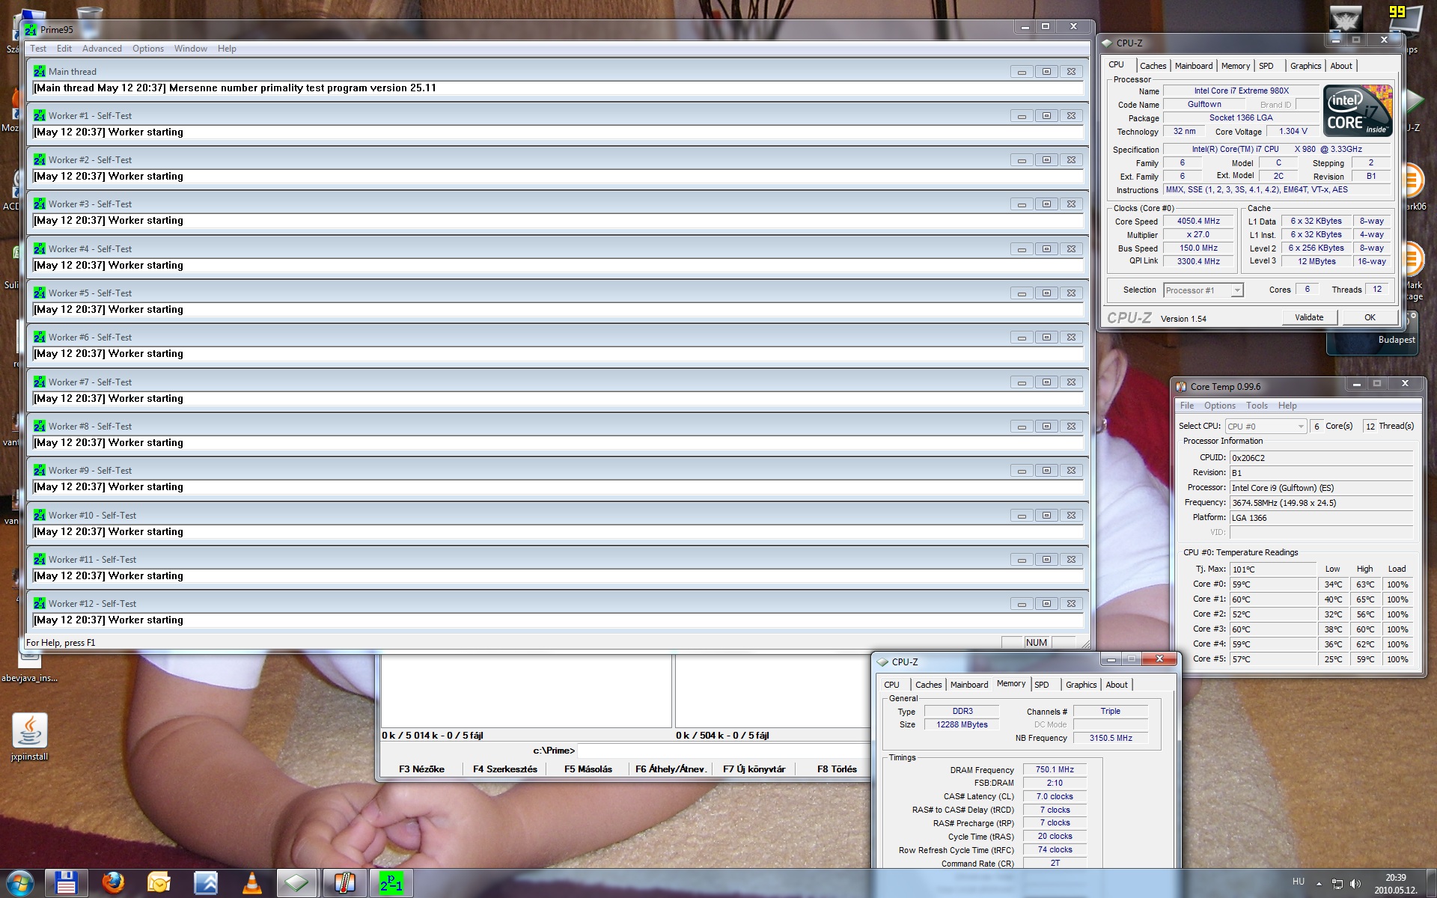Switch to Graphics tab in lower CPU-Z
The width and height of the screenshot is (1437, 898).
[1081, 685]
